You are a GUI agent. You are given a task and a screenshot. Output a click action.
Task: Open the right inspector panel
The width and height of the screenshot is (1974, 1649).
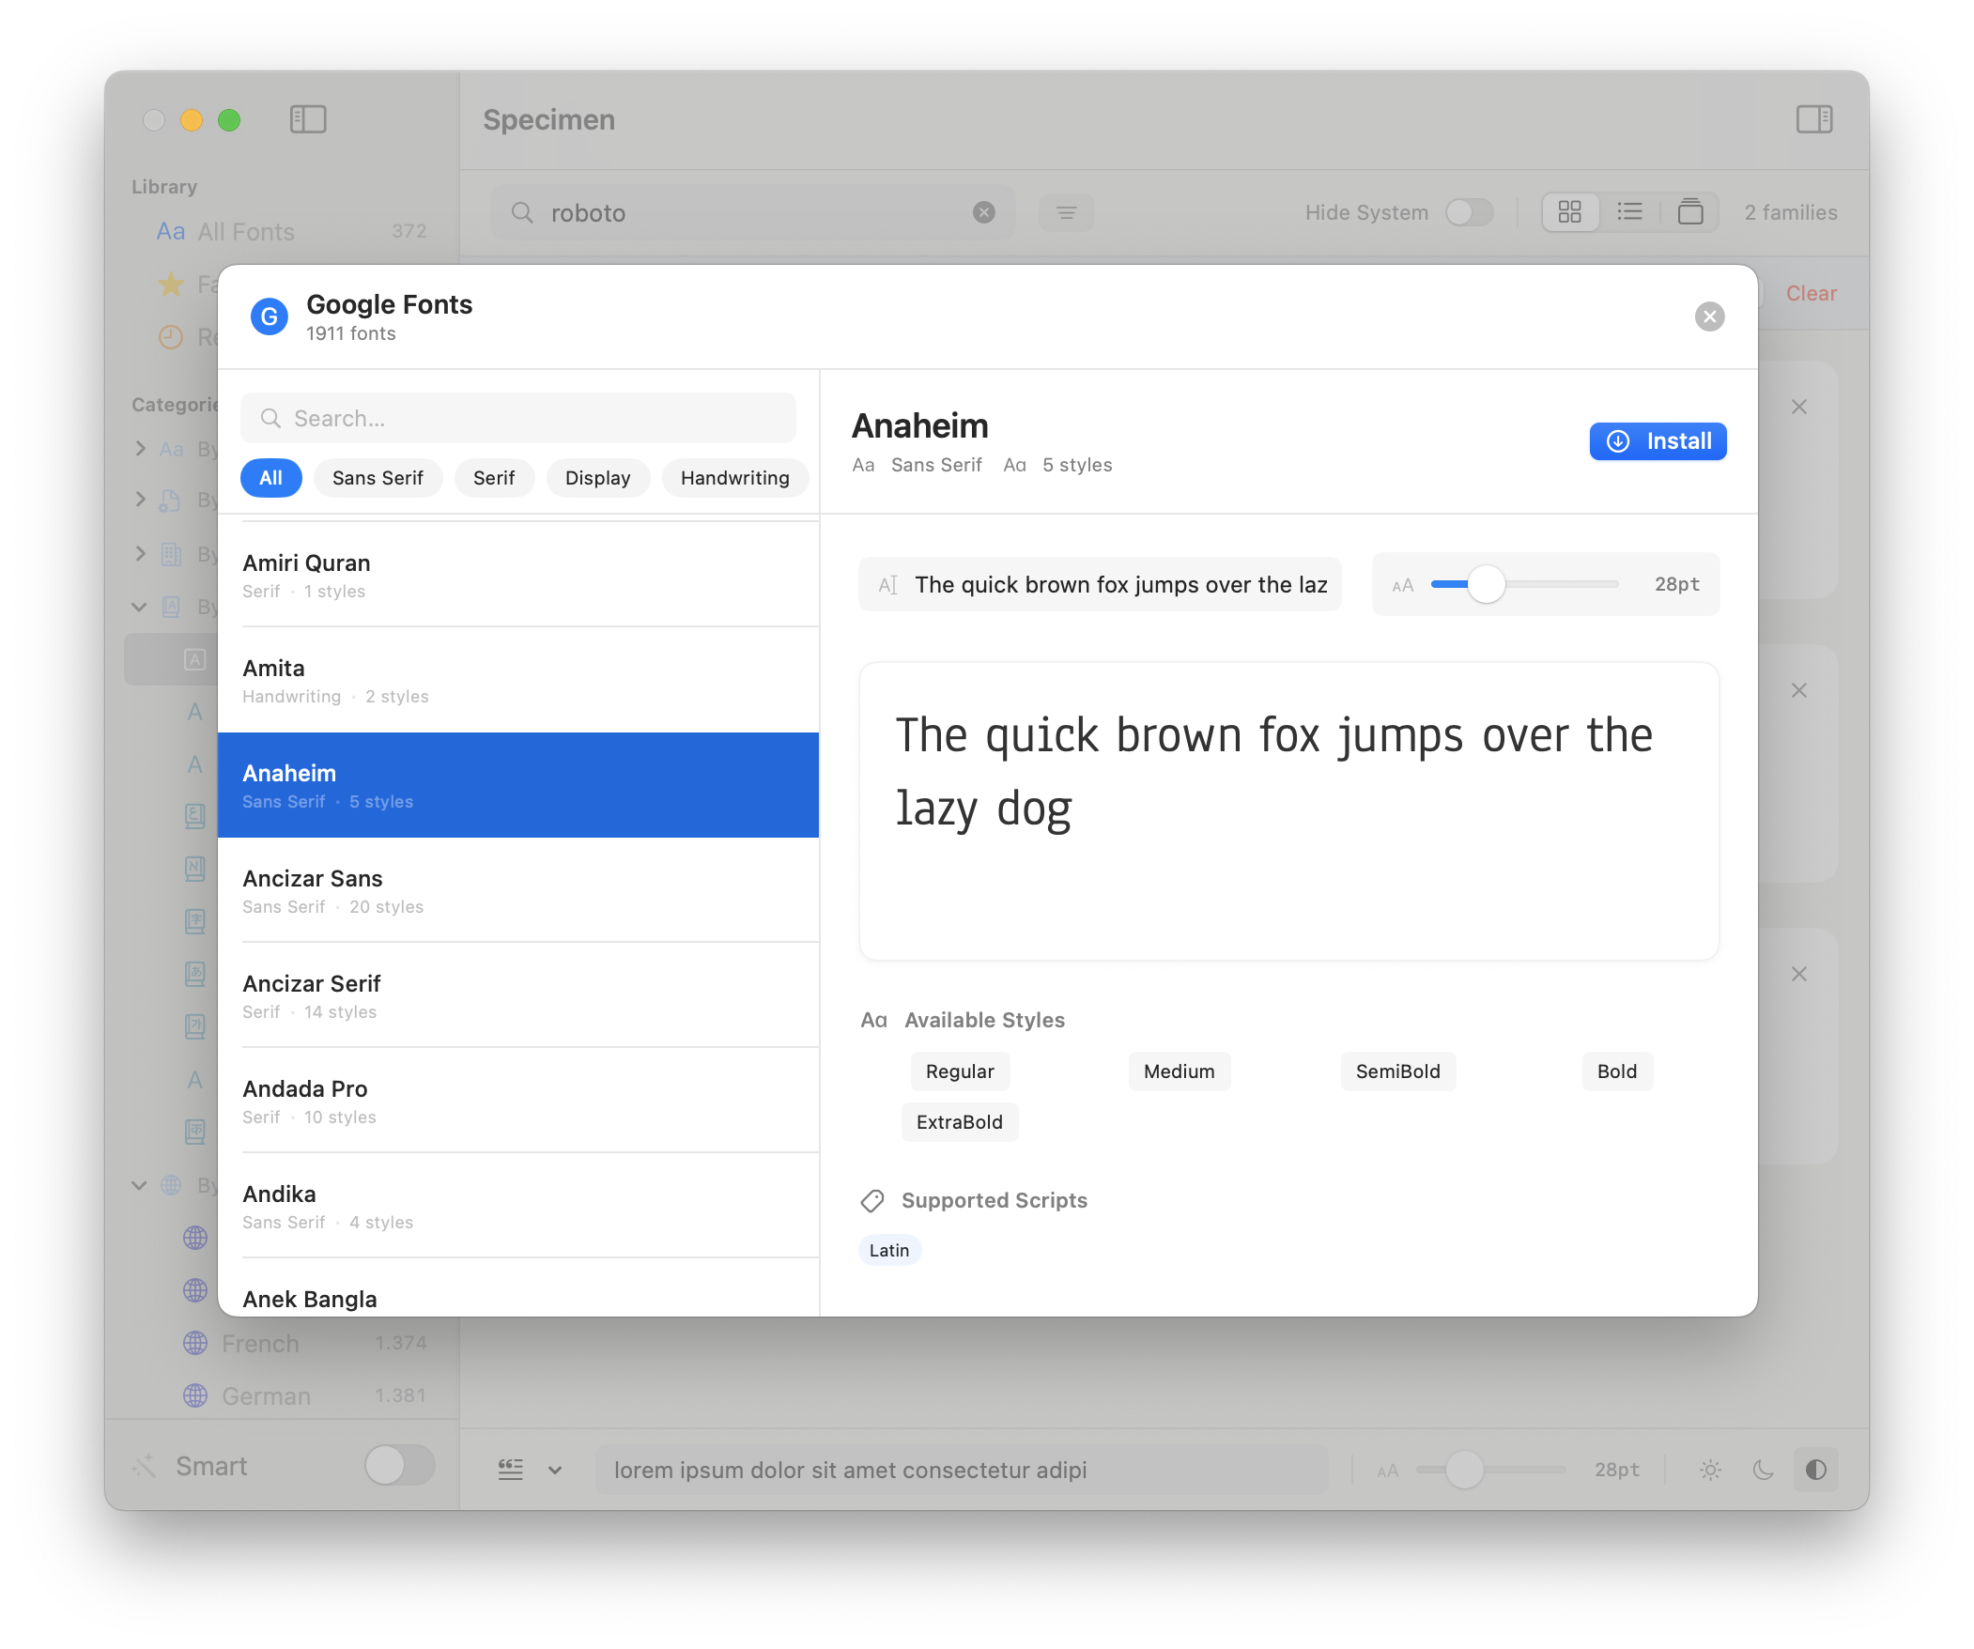1816,119
